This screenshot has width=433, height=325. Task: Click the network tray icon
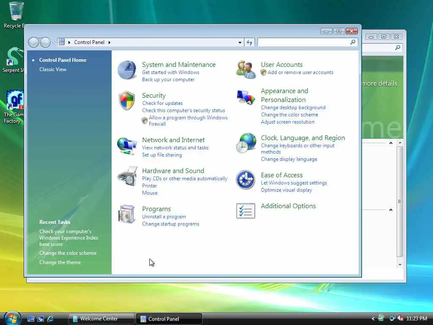point(392,318)
